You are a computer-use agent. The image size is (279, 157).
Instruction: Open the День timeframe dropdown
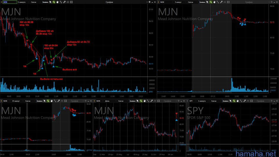pos(110,101)
